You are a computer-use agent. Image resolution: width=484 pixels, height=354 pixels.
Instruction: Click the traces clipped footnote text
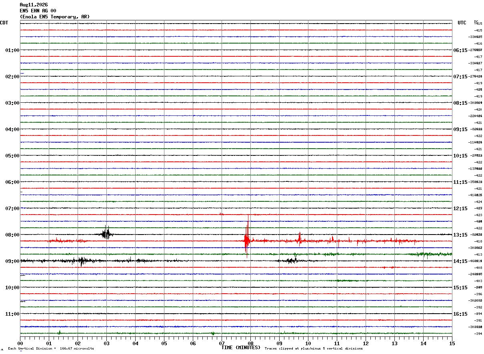[x=314, y=349]
